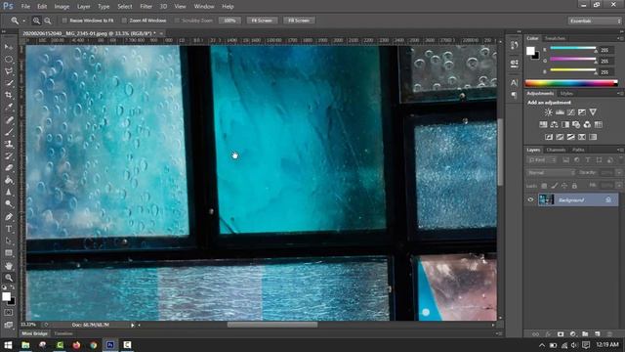Open the Image menu
The image size is (625, 352).
tap(62, 7)
